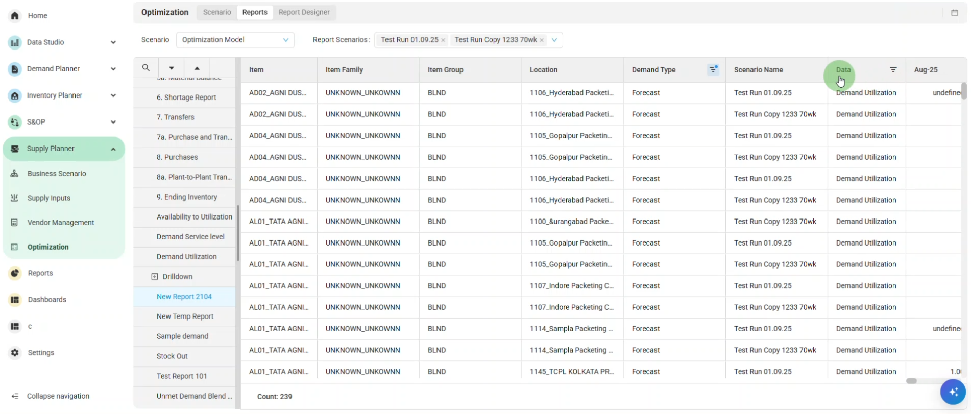
Task: Open Settings gear icon
Action: tap(15, 353)
